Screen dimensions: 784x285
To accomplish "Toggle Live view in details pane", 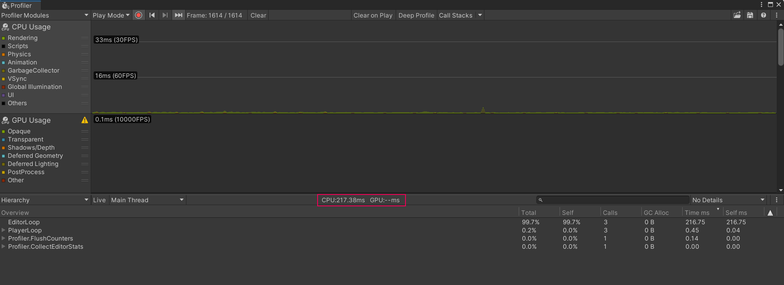I will (99, 200).
